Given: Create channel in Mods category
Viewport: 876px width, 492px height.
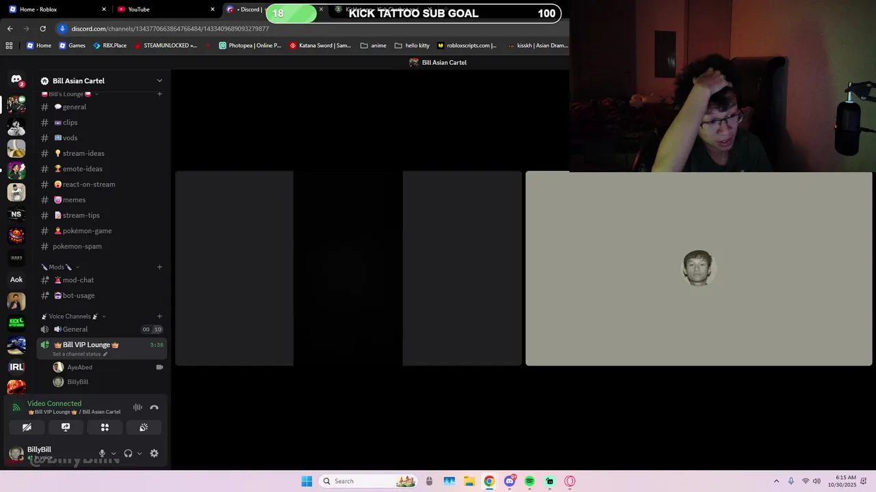Looking at the screenshot, I should pos(159,267).
